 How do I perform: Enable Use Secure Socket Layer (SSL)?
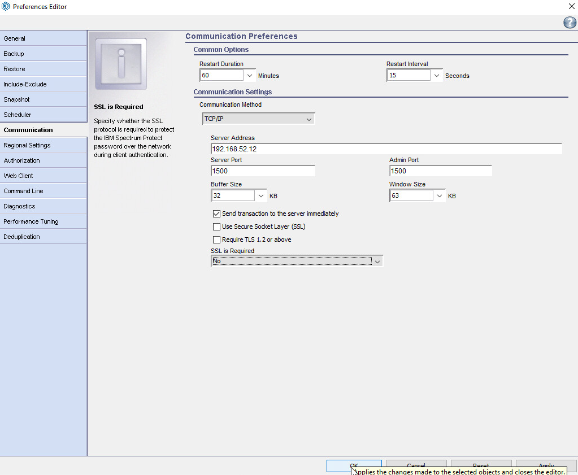(216, 226)
